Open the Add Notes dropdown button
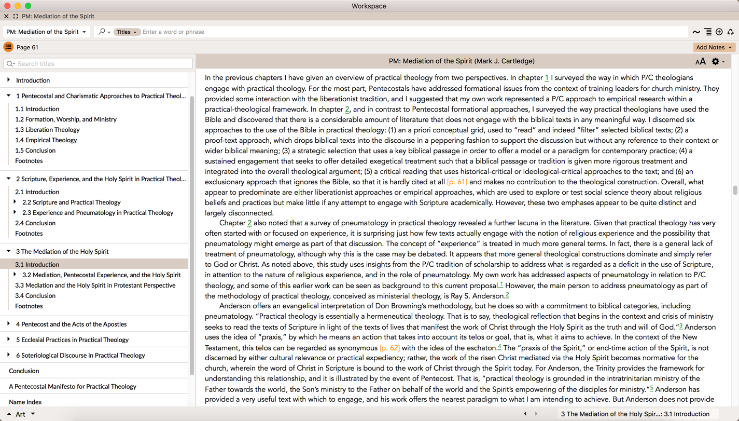 pos(714,47)
